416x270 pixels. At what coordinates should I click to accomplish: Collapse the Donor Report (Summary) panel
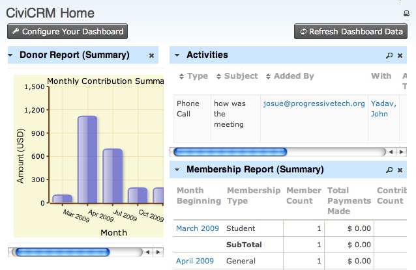click(11, 56)
